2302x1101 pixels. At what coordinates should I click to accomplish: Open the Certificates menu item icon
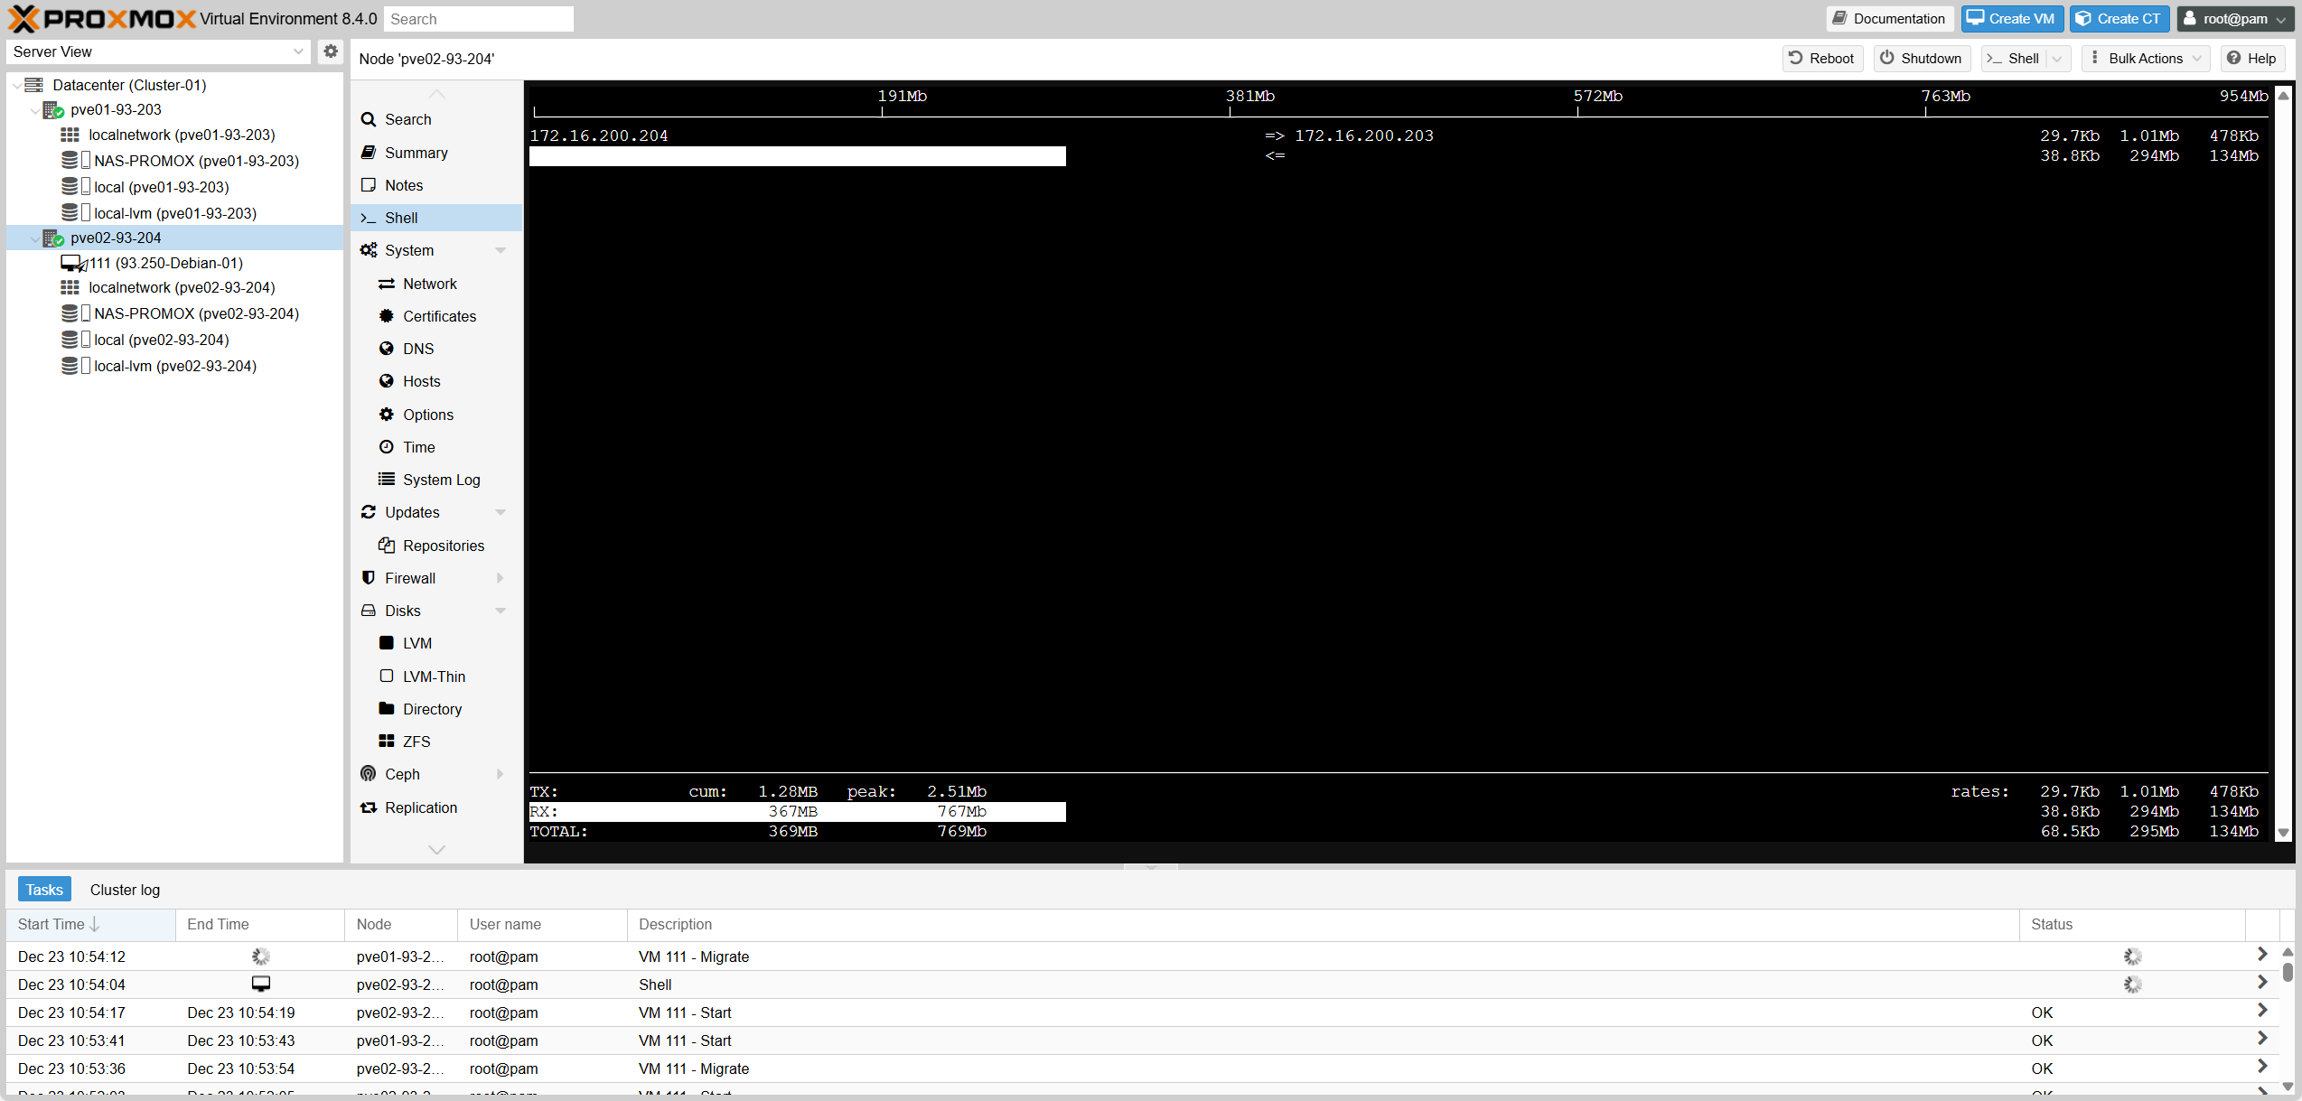point(387,316)
